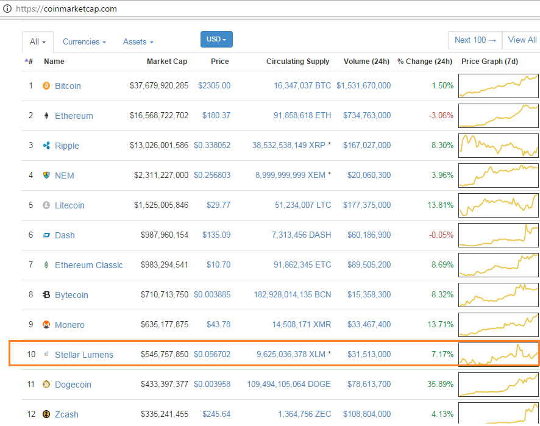
Task: Sort by % Change (24h) header
Action: pyautogui.click(x=425, y=62)
